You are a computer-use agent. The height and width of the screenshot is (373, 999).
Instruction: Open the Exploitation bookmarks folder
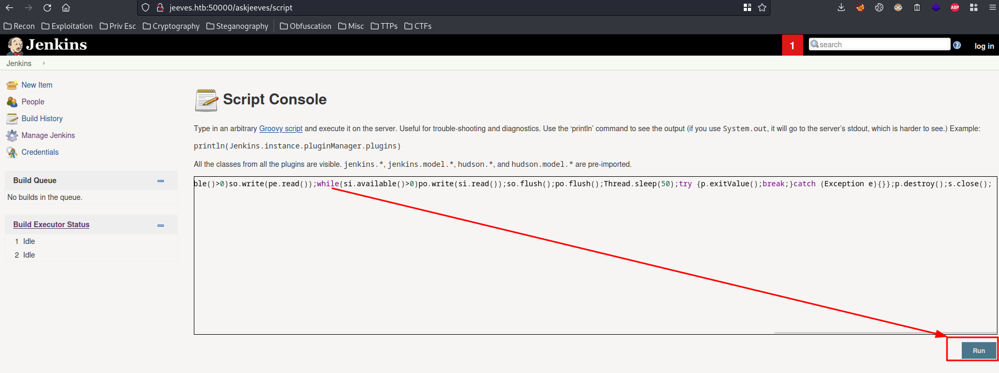pos(67,26)
